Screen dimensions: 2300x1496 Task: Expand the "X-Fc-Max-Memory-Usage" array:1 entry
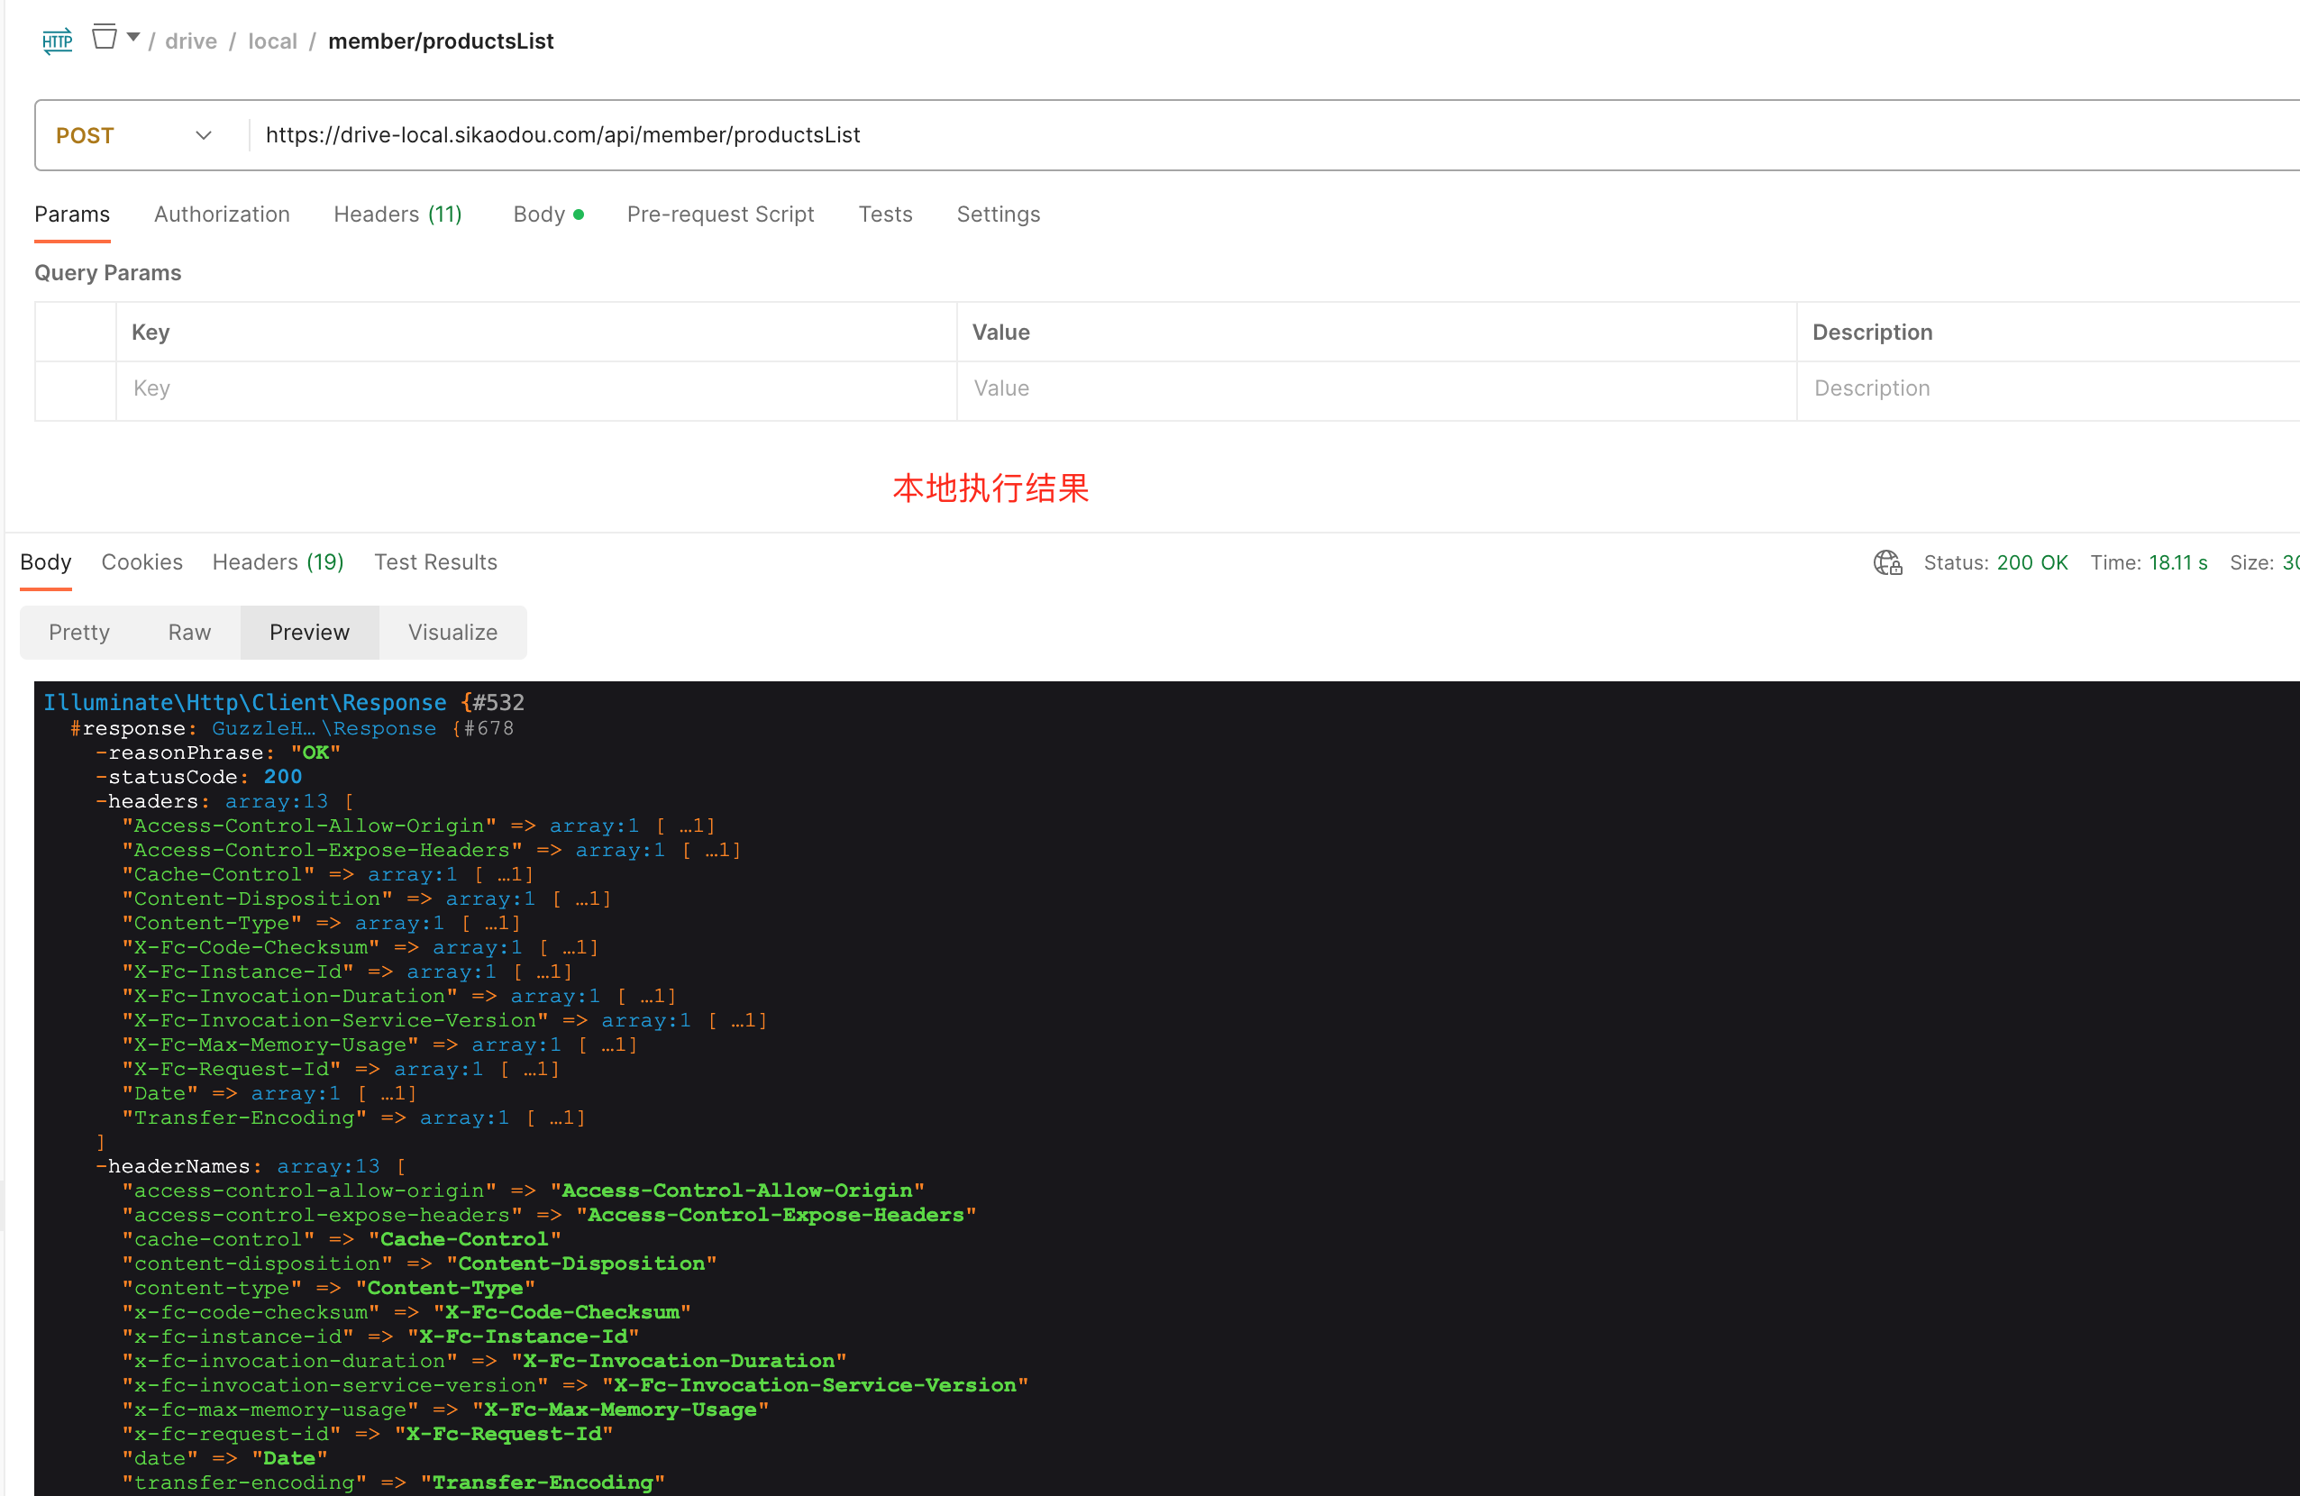pos(553,1045)
